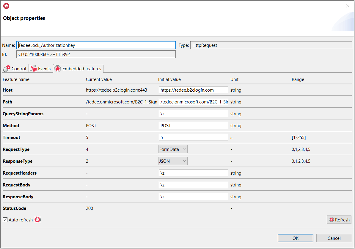Click the Initial value column header
This screenshot has width=355, height=249.
[x=169, y=79]
